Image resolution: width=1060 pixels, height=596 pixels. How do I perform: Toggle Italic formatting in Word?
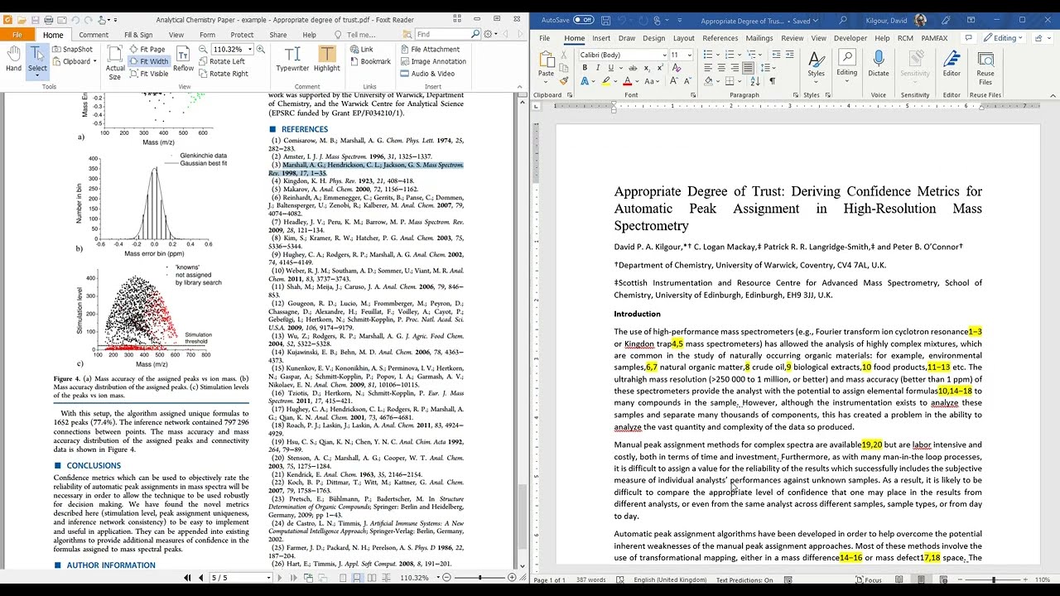click(596, 68)
